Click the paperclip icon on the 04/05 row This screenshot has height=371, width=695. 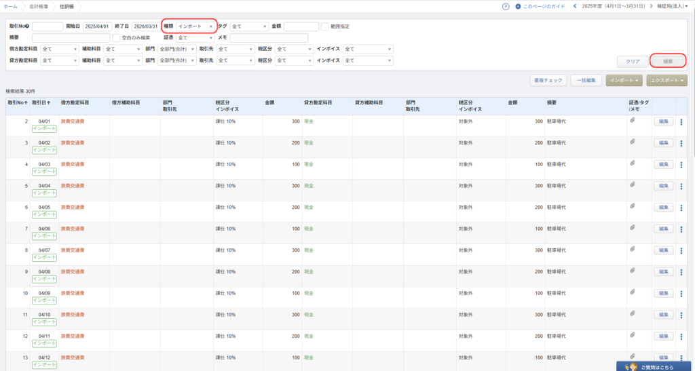click(632, 206)
